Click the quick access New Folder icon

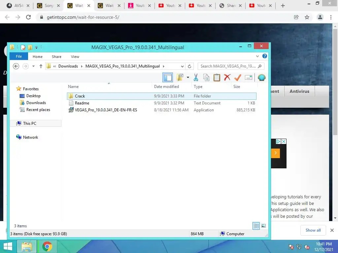[x=30, y=47]
